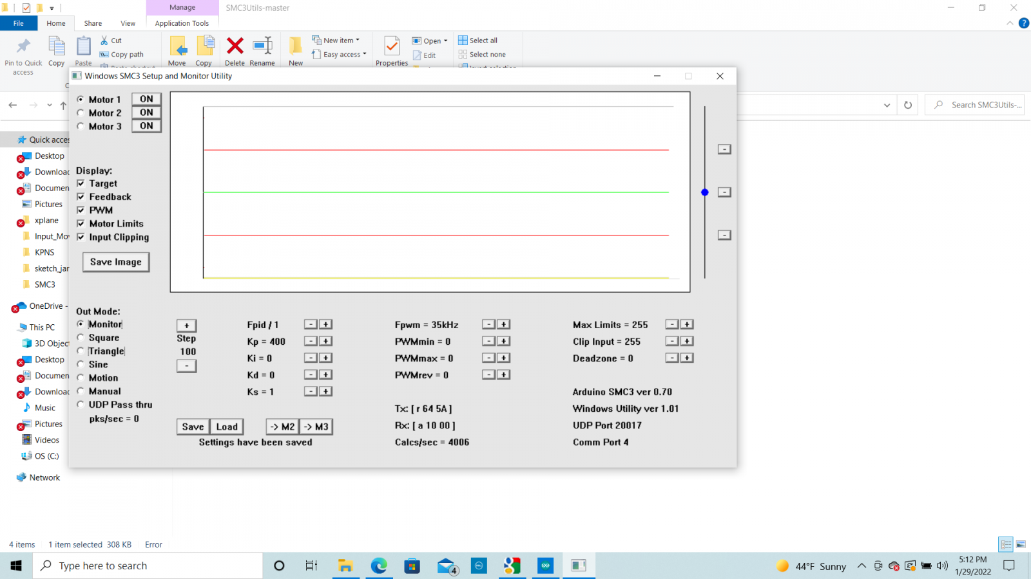Select Sine out mode
This screenshot has width=1031, height=579.
tap(81, 364)
